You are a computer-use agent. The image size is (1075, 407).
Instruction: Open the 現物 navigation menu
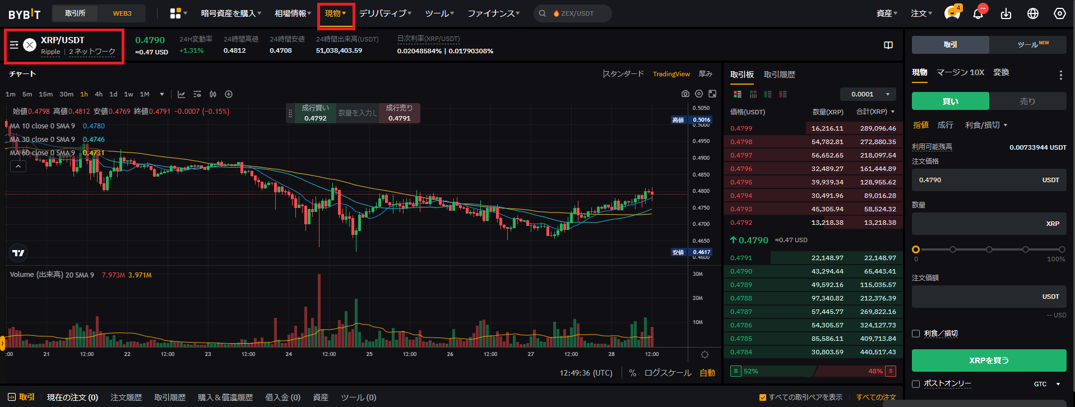pyautogui.click(x=336, y=13)
